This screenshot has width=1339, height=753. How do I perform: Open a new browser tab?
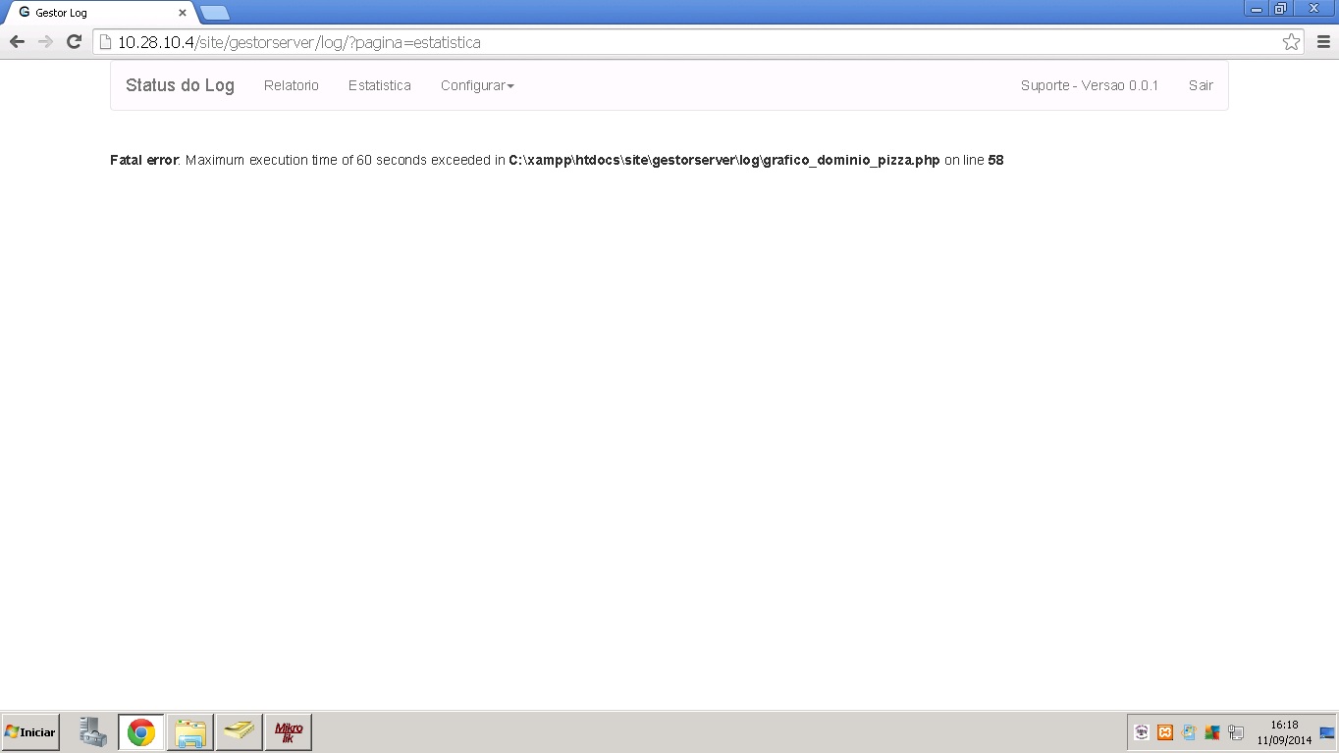tap(214, 13)
